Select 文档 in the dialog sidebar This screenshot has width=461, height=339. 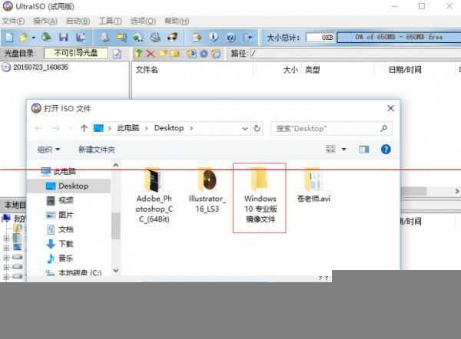point(60,229)
